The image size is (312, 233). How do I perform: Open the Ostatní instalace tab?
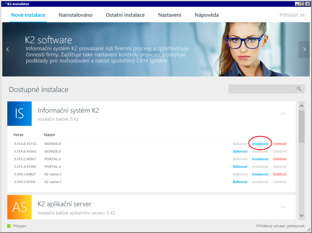pyautogui.click(x=125, y=15)
